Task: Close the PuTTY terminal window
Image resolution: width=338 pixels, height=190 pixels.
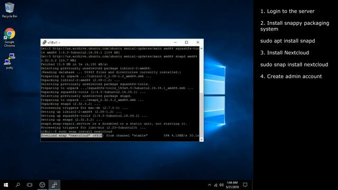Action: (198, 42)
